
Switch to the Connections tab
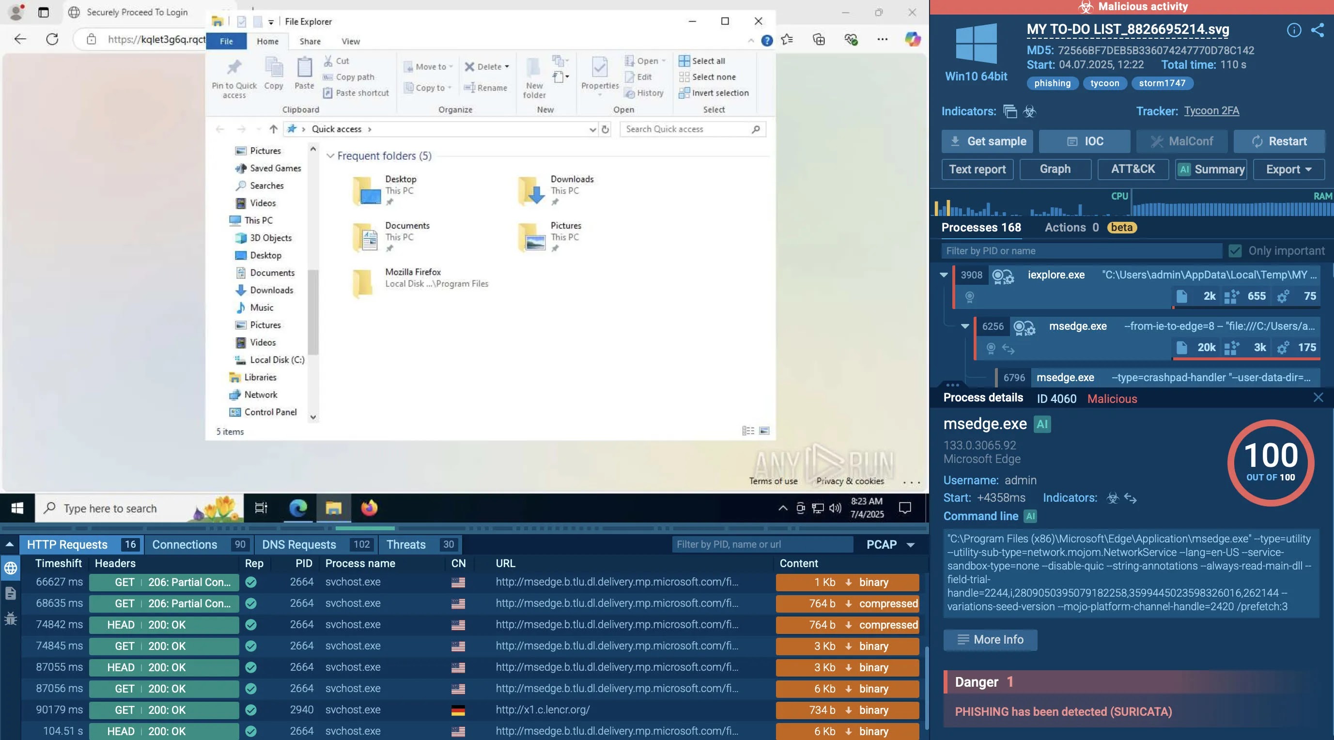(x=200, y=545)
